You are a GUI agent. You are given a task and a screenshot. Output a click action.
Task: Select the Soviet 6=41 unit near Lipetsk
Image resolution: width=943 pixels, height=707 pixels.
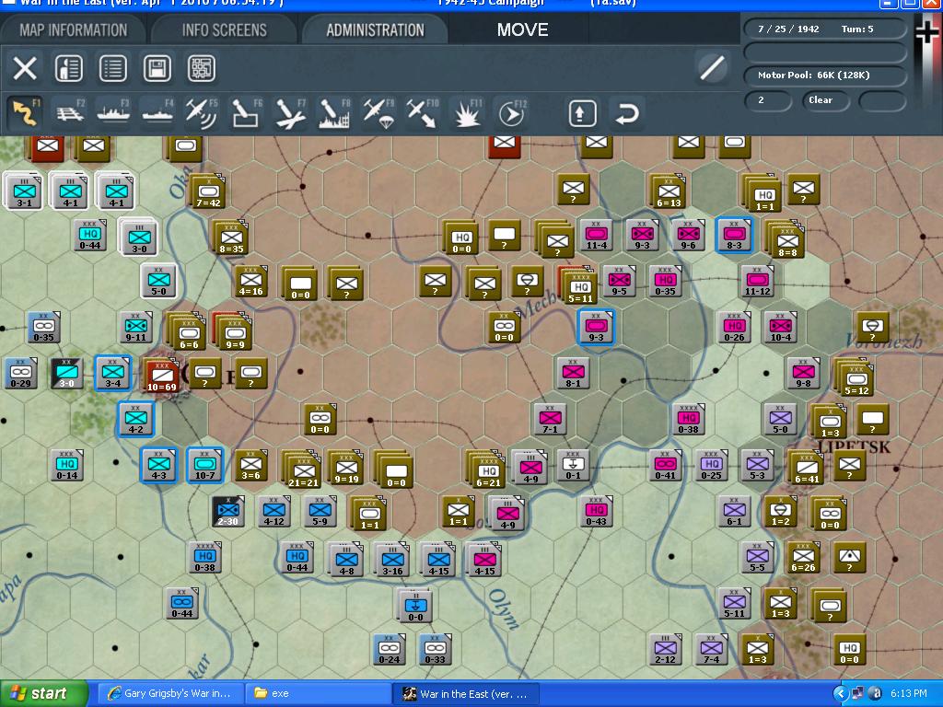(x=807, y=469)
